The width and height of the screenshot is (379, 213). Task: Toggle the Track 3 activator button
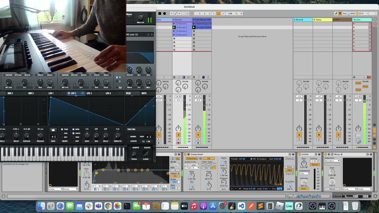point(178,135)
